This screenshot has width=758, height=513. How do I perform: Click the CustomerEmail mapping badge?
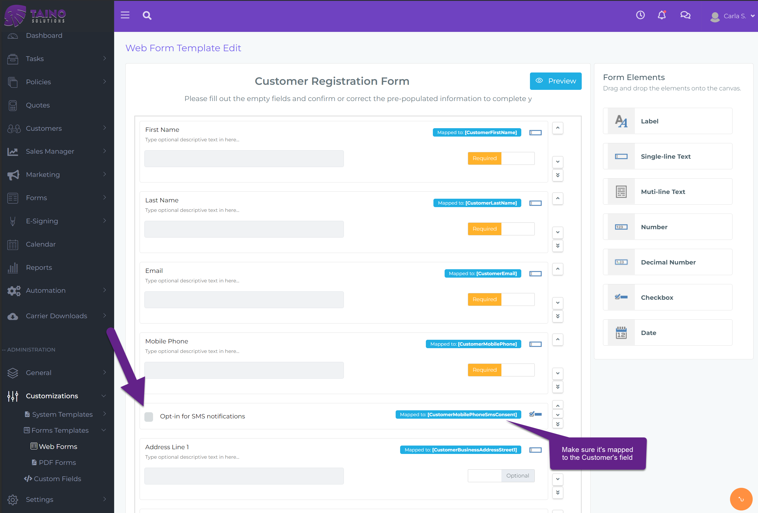483,273
